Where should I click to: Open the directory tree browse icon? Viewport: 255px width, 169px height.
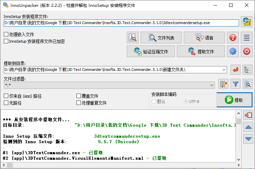pyautogui.click(x=247, y=70)
